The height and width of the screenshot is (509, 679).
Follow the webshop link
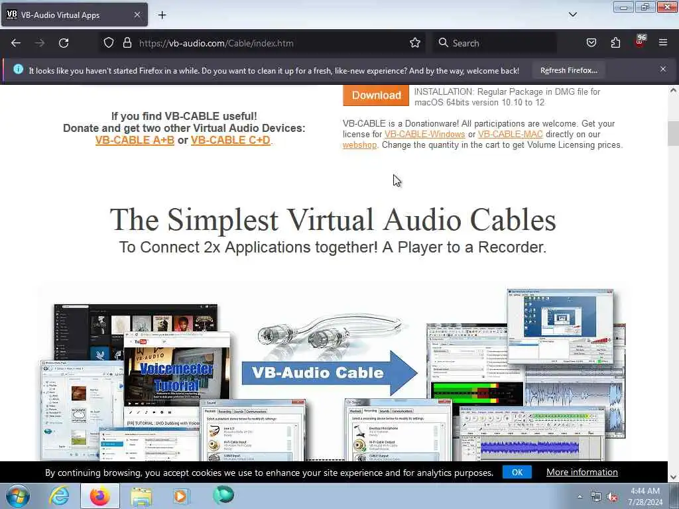(359, 145)
